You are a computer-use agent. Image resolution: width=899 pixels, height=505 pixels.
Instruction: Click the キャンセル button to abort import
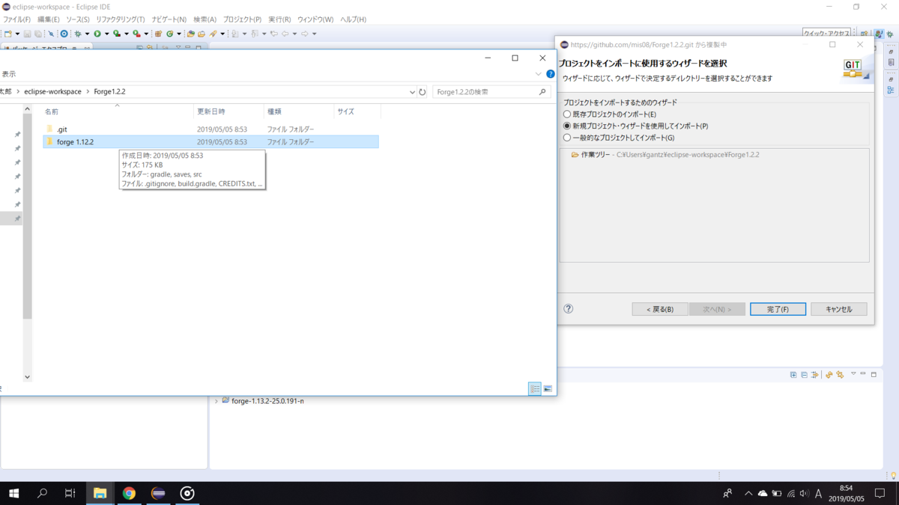tap(838, 308)
